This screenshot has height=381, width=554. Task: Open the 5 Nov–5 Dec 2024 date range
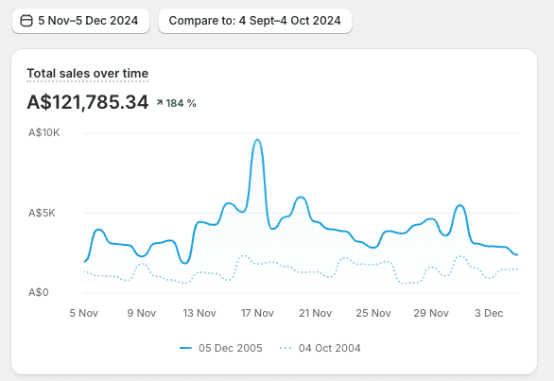click(x=80, y=21)
